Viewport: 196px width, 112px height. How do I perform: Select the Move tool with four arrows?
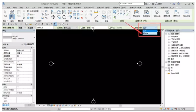click(53, 17)
